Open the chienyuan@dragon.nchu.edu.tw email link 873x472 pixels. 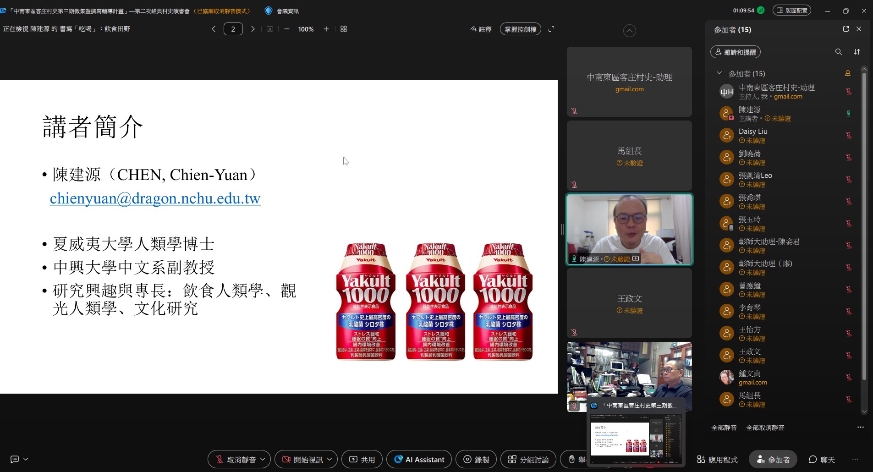(x=154, y=198)
